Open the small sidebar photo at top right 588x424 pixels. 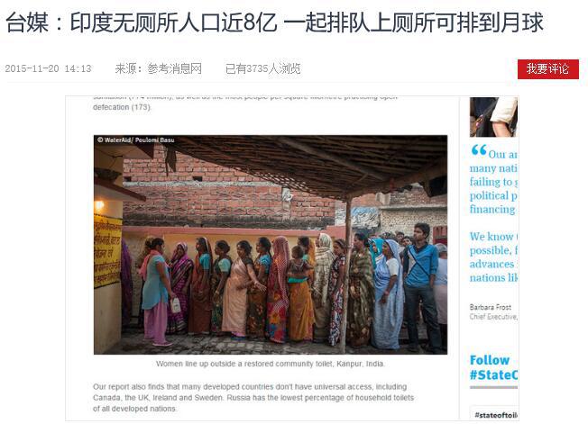pyautogui.click(x=493, y=117)
